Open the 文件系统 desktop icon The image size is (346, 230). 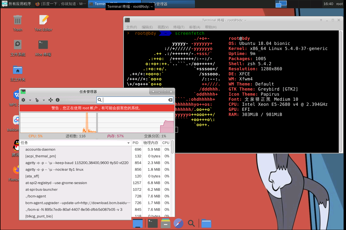18,48
